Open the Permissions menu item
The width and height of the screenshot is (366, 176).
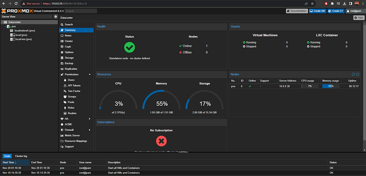pyautogui.click(x=76, y=74)
